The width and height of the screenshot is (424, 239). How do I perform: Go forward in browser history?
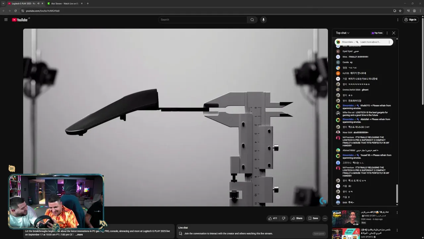coord(10,11)
